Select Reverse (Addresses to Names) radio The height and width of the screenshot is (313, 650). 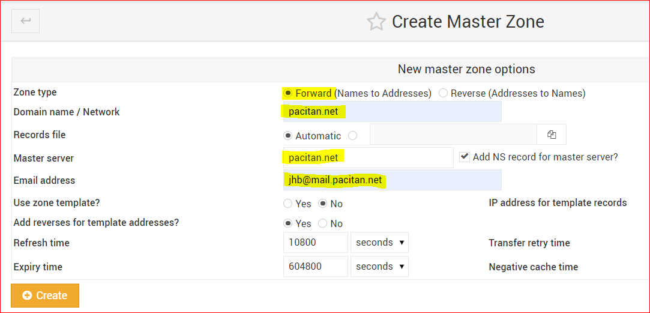443,93
